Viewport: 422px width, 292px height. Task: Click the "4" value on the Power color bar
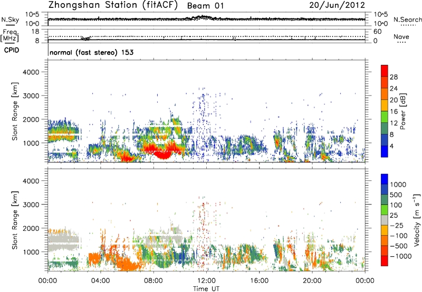[391, 147]
